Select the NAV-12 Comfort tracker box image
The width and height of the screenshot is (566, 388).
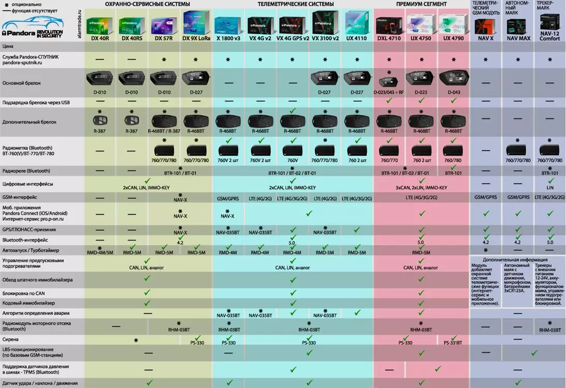click(x=550, y=22)
